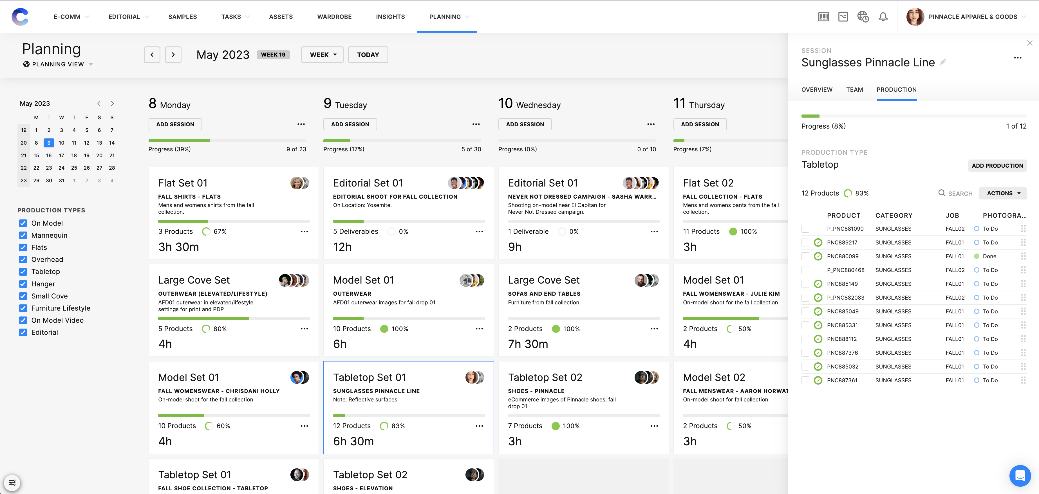
Task: Open the Planning View selector dropdown
Action: point(58,64)
